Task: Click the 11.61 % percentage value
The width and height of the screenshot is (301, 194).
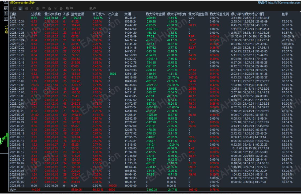Action: coord(98,115)
